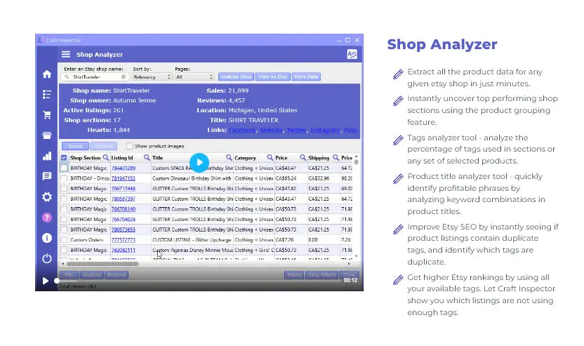
Task: Open listing id 777572775 link
Action: [124, 240]
